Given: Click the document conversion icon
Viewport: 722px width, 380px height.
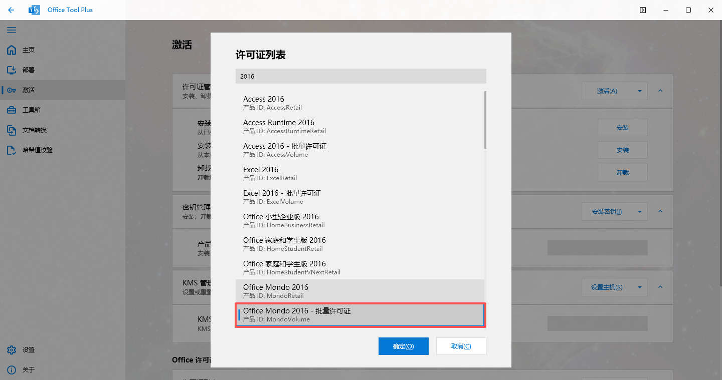Looking at the screenshot, I should tap(12, 130).
